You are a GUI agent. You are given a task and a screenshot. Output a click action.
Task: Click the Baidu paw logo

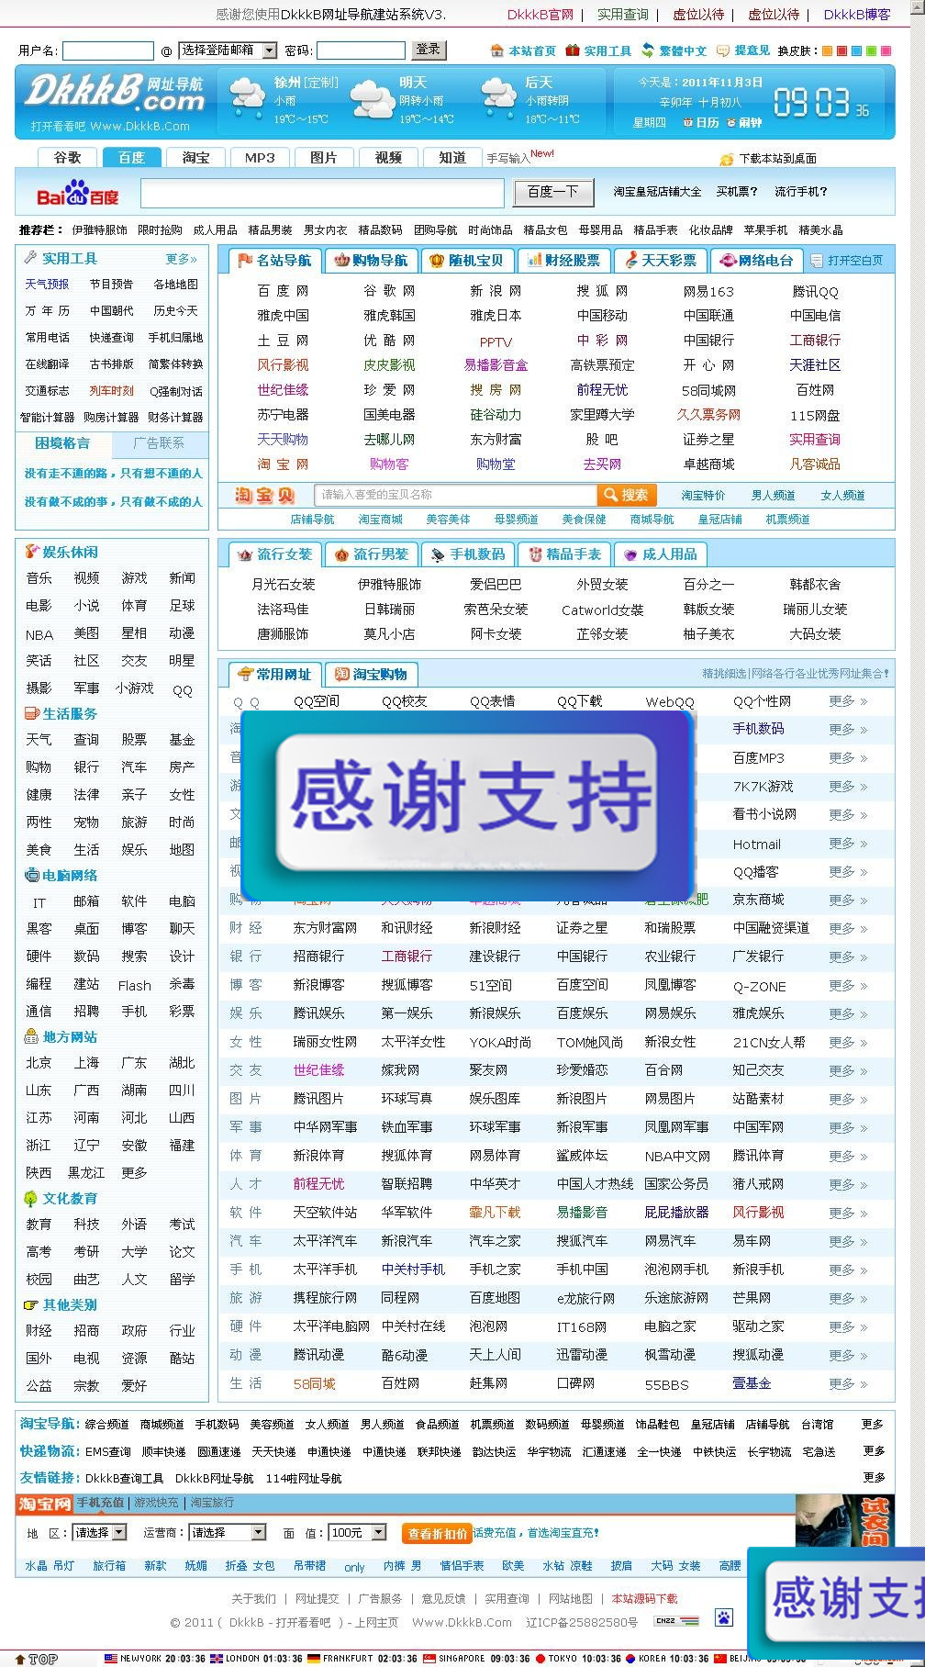tap(78, 192)
